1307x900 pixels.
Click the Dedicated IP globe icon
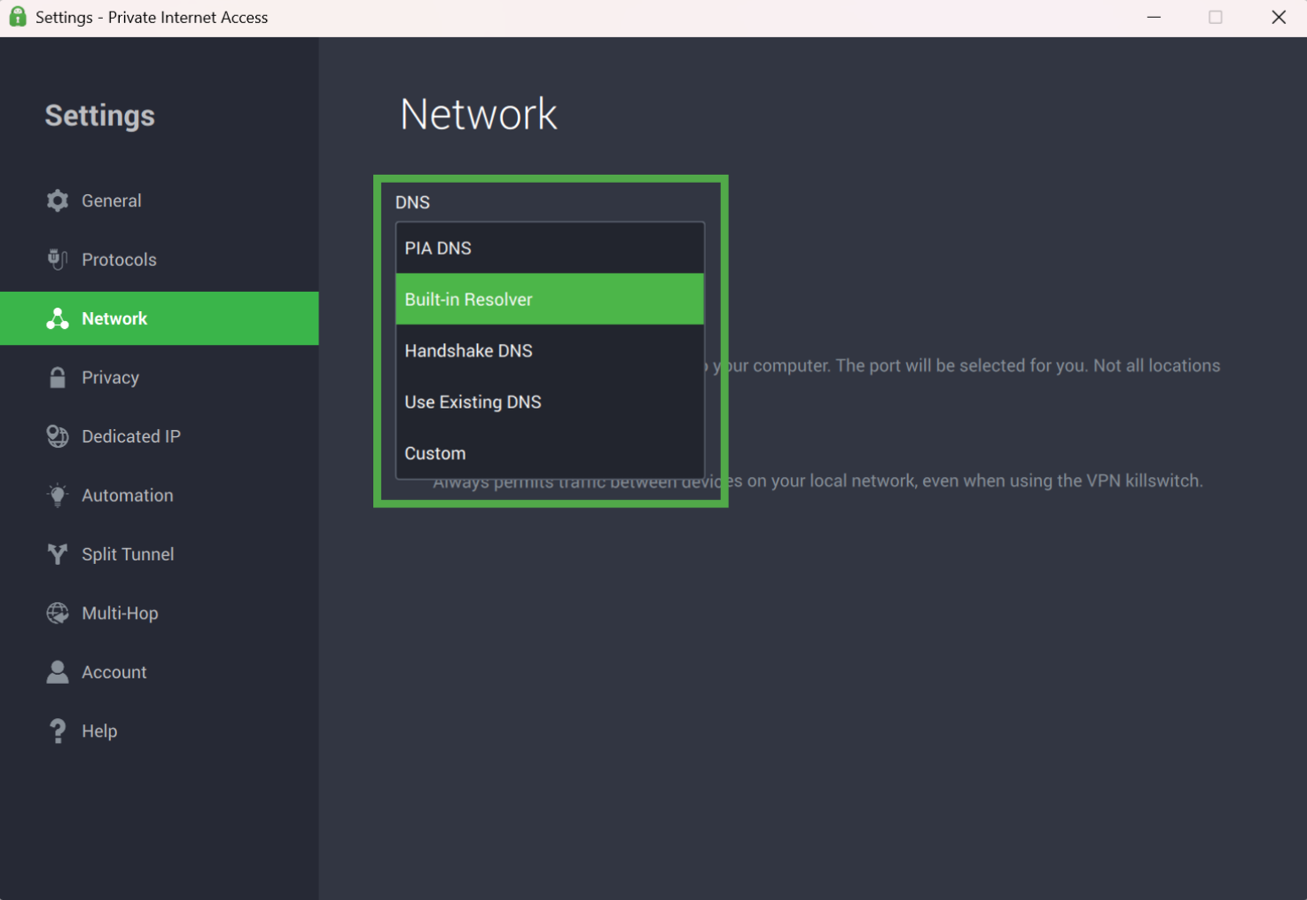[x=58, y=436]
